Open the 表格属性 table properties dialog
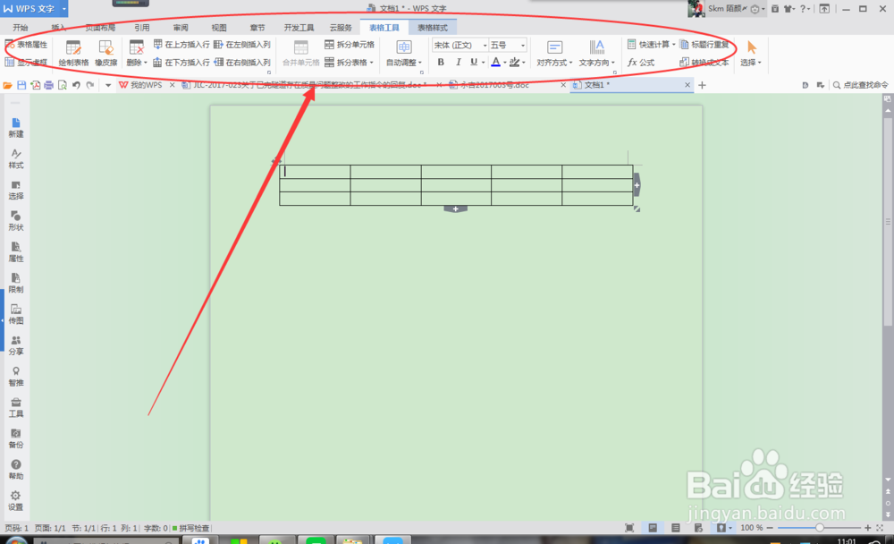Screen dimensions: 894x544 tap(26, 45)
